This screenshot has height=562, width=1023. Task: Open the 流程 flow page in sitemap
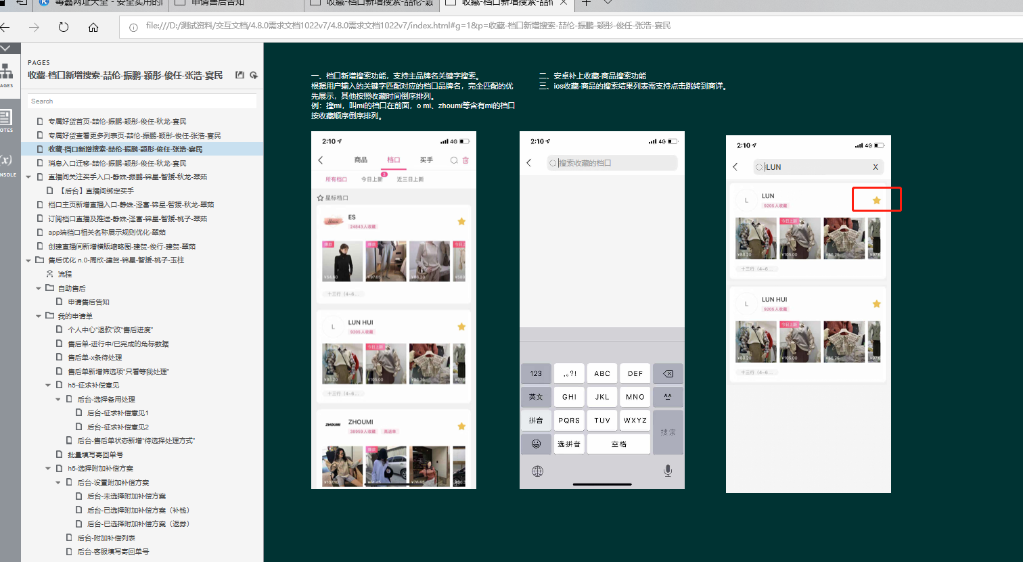pyautogui.click(x=65, y=274)
